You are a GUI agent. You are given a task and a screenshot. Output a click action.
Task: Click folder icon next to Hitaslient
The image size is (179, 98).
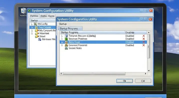[x=37, y=33]
